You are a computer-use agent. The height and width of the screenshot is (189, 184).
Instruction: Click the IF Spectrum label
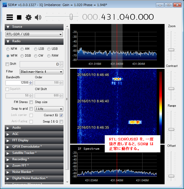tap(88, 149)
